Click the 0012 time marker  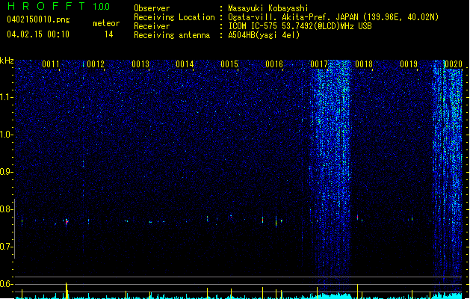tap(96, 64)
